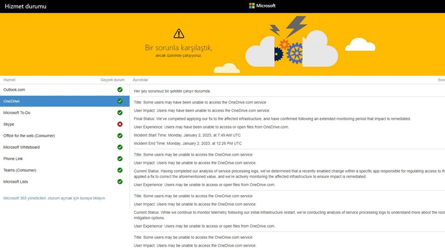445x250 pixels.
Task: Select the Microsoft Lists service row
Action: [65, 182]
